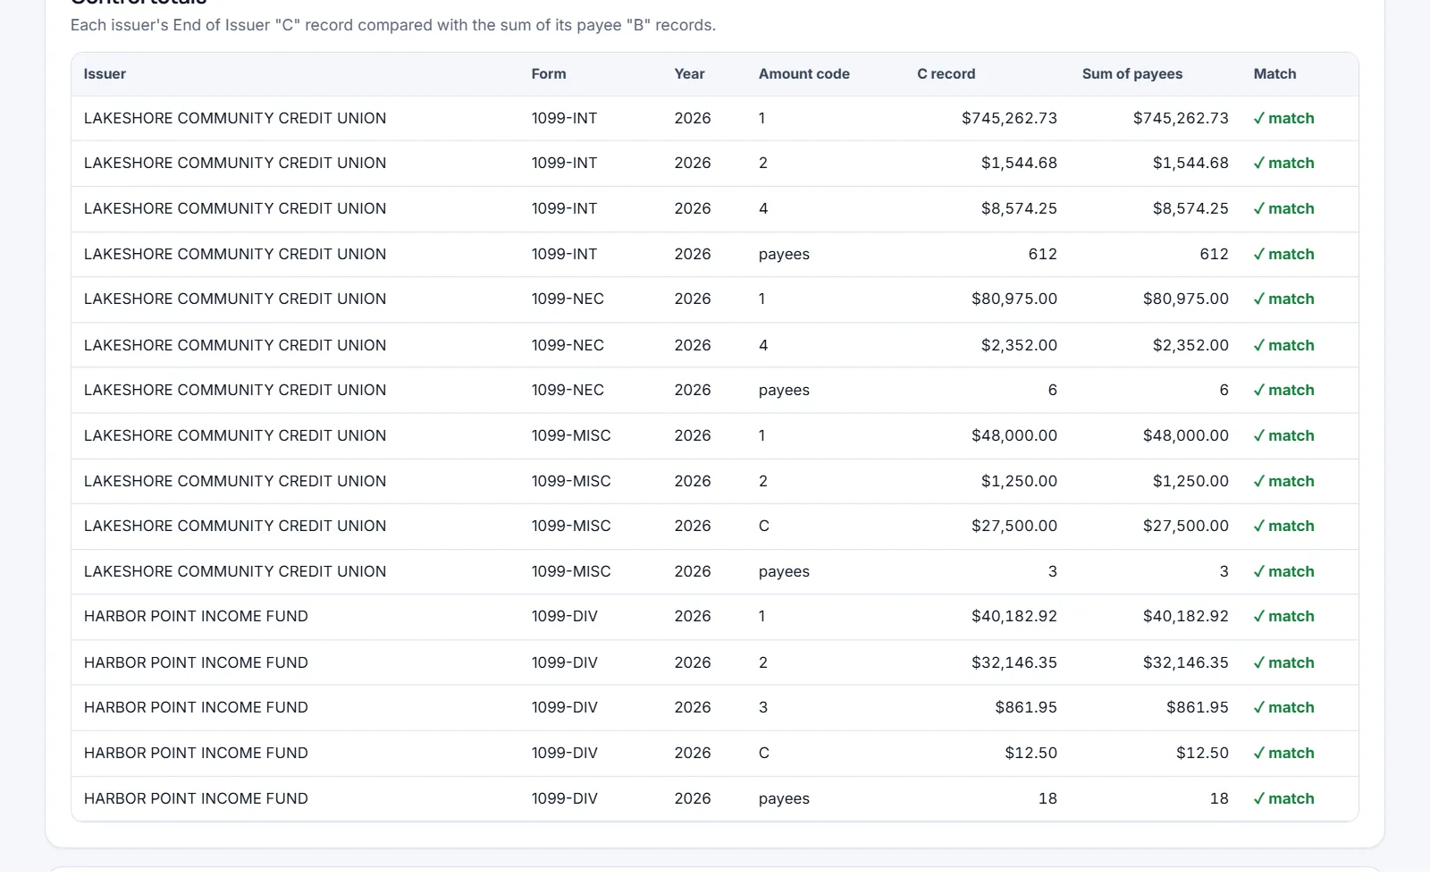This screenshot has height=894, width=1430.
Task: Click the 1099-DIV form cell in $40,182.92 row
Action: 565,616
